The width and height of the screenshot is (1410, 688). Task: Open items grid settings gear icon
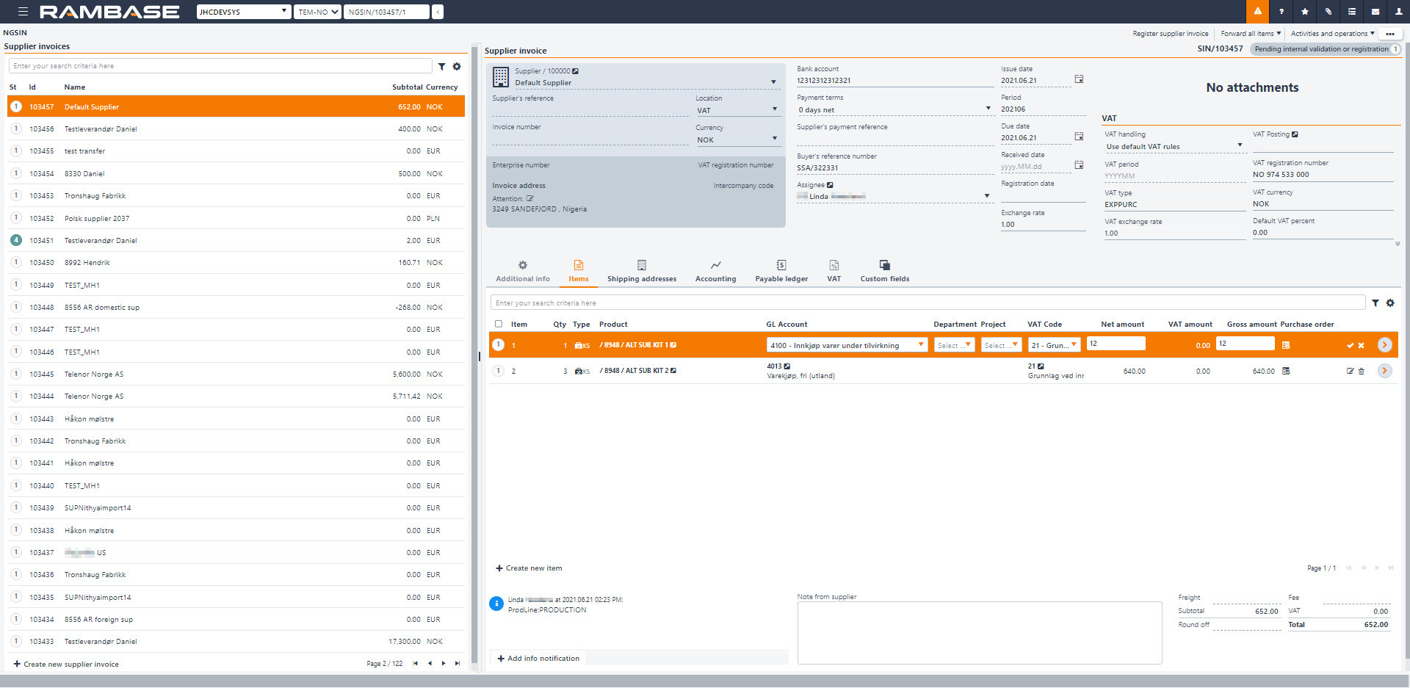pyautogui.click(x=1390, y=303)
